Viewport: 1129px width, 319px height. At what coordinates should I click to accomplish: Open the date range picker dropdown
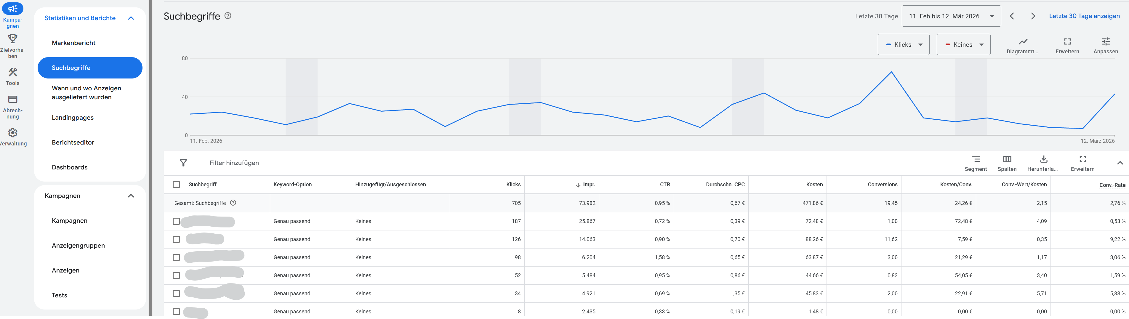pos(951,16)
